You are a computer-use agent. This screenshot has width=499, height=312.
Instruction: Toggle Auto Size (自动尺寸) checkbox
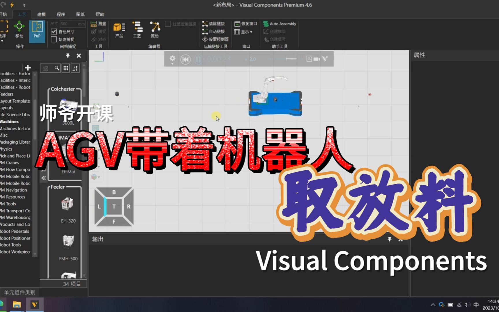[x=54, y=31]
